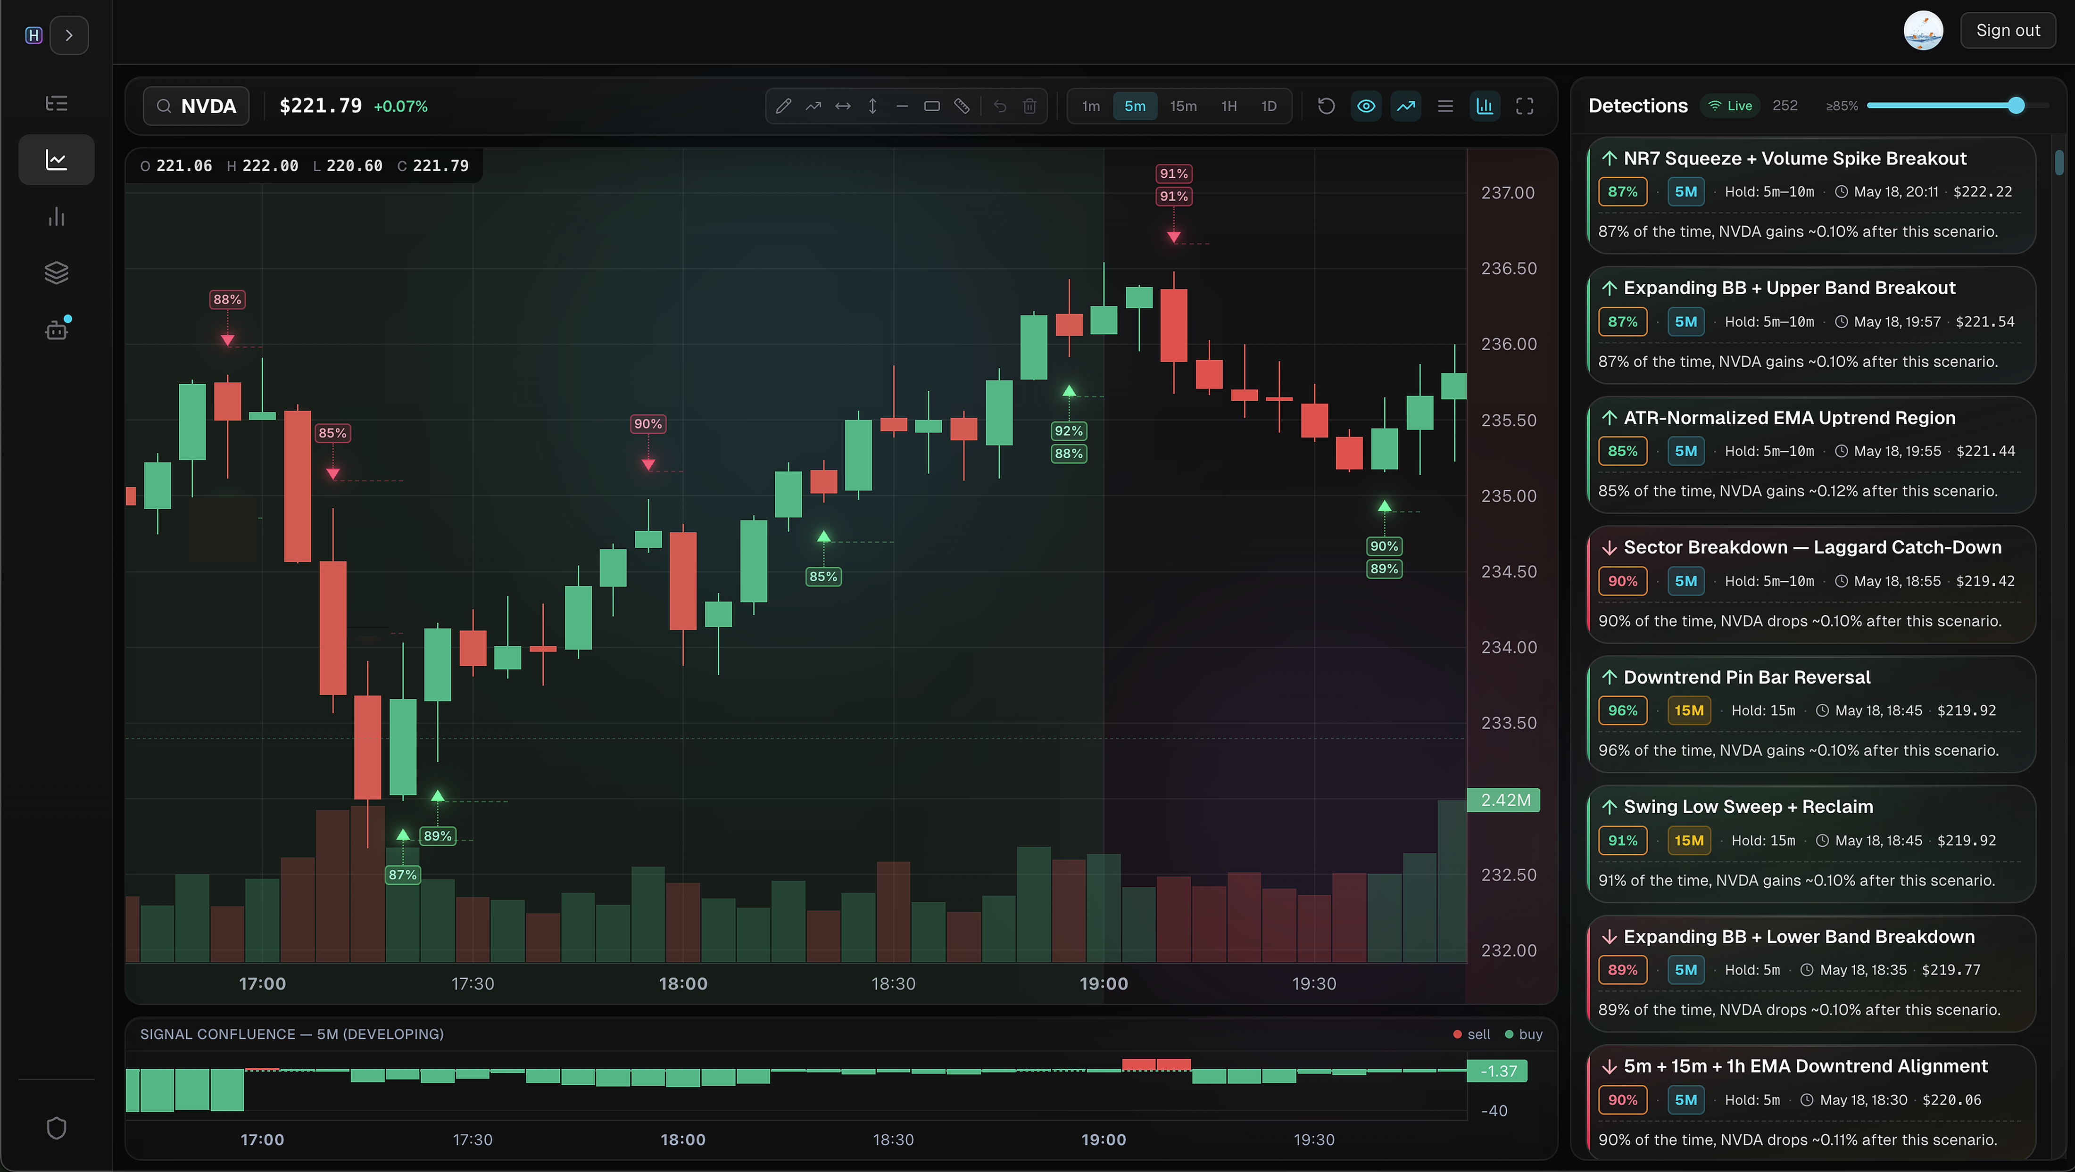Open the line chart page in sidebar
Viewport: 2075px width, 1172px height.
[57, 159]
